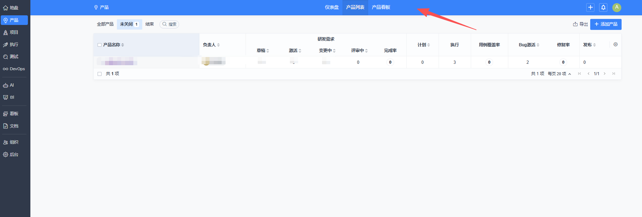The height and width of the screenshot is (217, 642).
Task: Tick the footer checkbox beside 共1项
Action: [x=99, y=74]
